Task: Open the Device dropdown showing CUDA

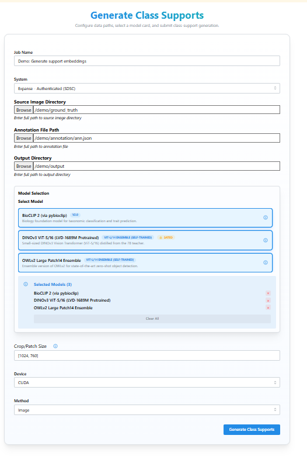Action: point(147,382)
